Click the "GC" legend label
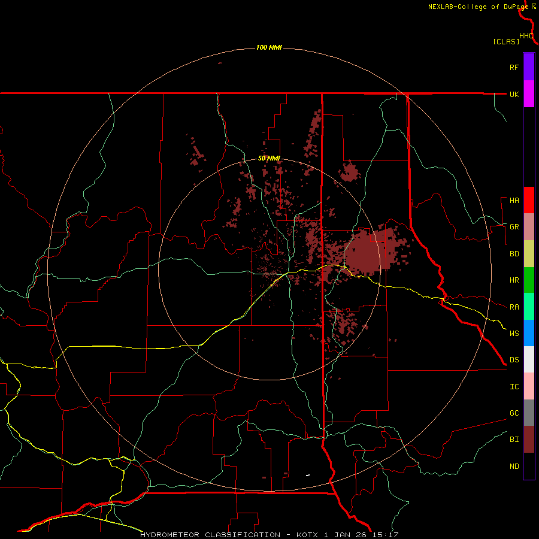The height and width of the screenshot is (539, 539). pos(514,413)
